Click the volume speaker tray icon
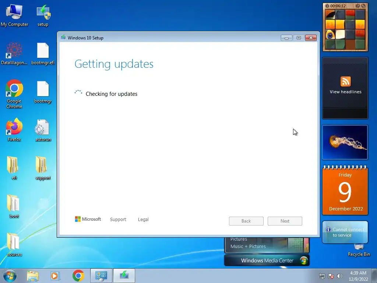377x283 pixels. pyautogui.click(x=340, y=276)
